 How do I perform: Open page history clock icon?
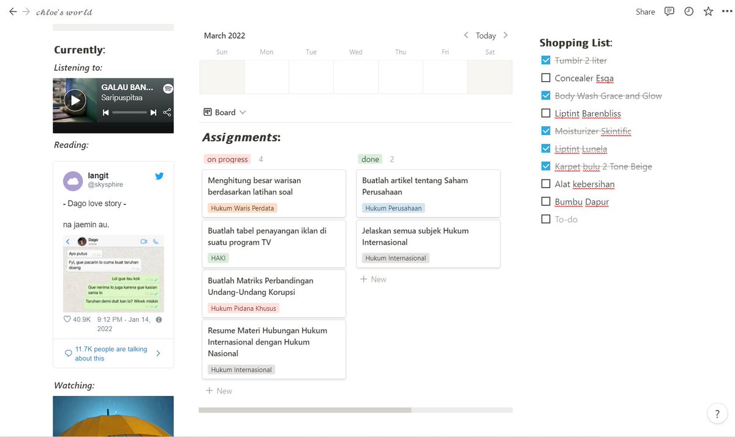(x=689, y=12)
